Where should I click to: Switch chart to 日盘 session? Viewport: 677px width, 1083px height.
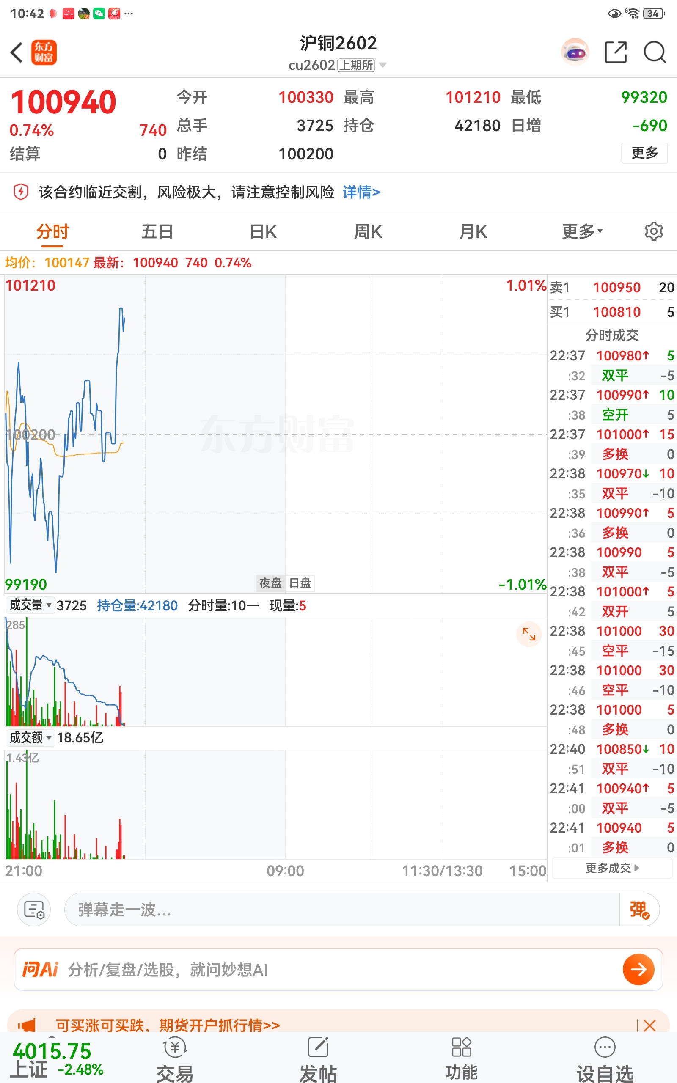point(300,583)
